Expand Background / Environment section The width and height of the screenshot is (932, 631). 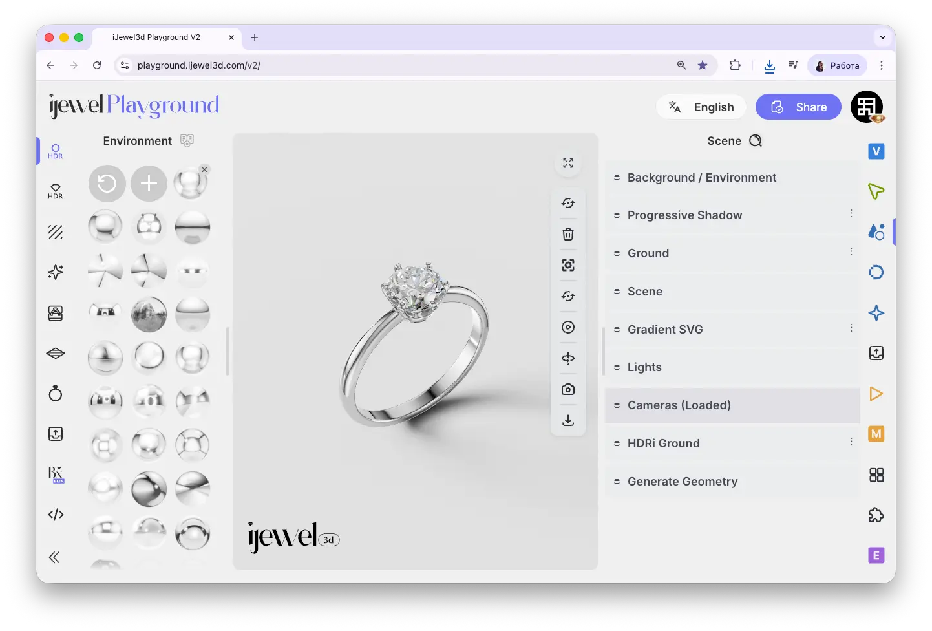point(732,178)
